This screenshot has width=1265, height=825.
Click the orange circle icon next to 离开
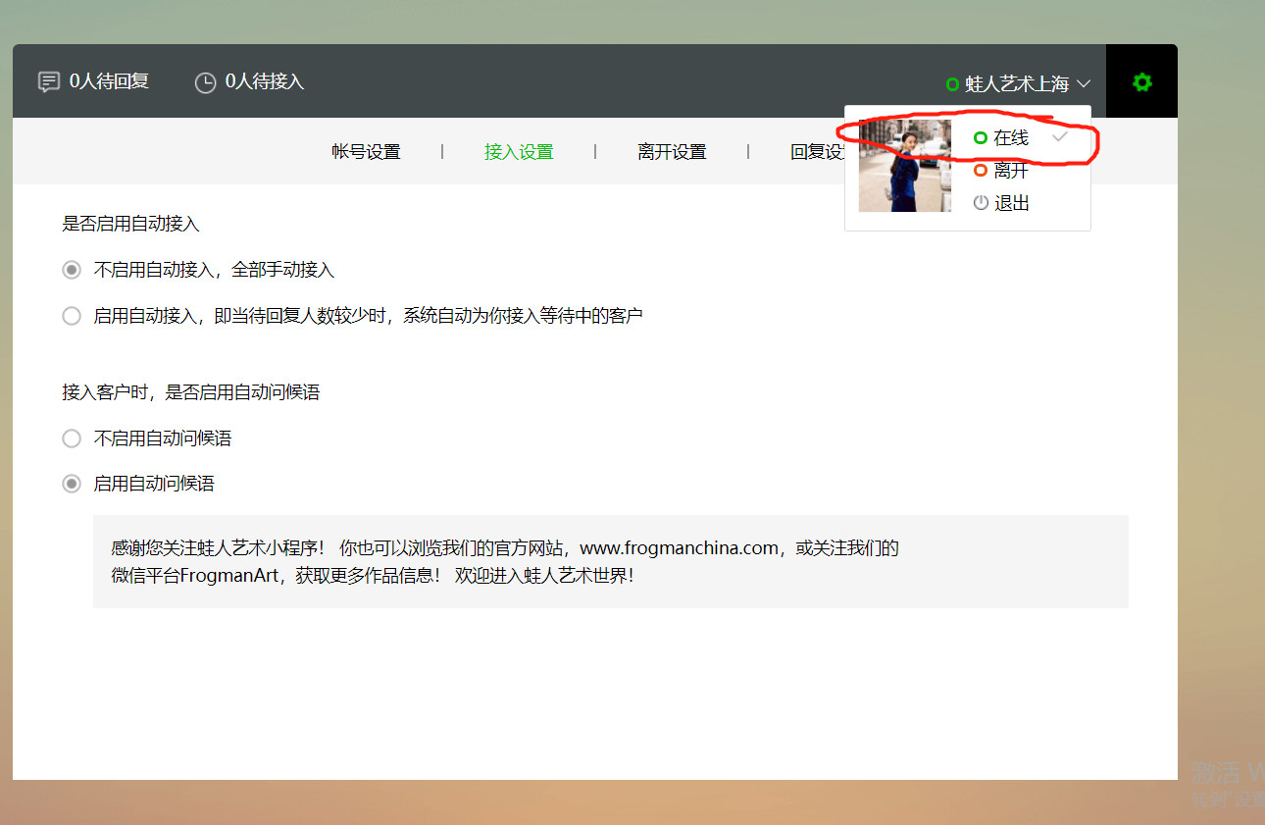980,171
